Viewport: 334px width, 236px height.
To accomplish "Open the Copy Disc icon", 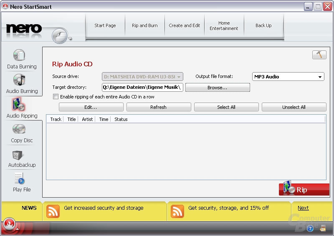I will click(x=19, y=129).
